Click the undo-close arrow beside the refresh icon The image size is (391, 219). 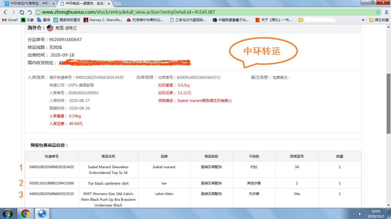30,12
